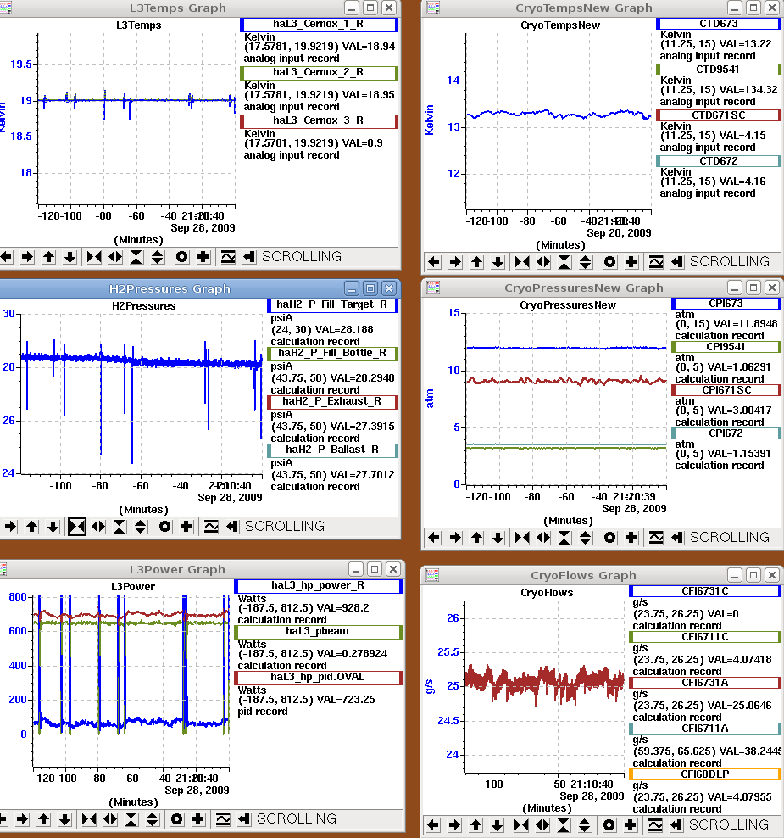
Task: Compress the time axis in L3Temps Graph
Action: click(94, 257)
